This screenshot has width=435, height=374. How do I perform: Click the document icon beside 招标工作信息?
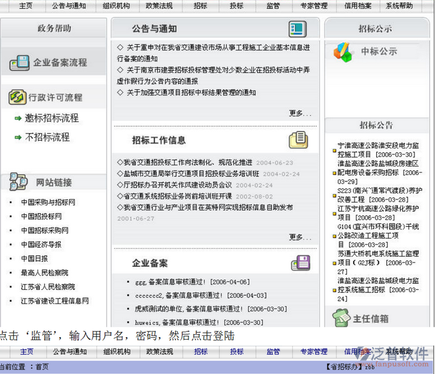click(297, 139)
